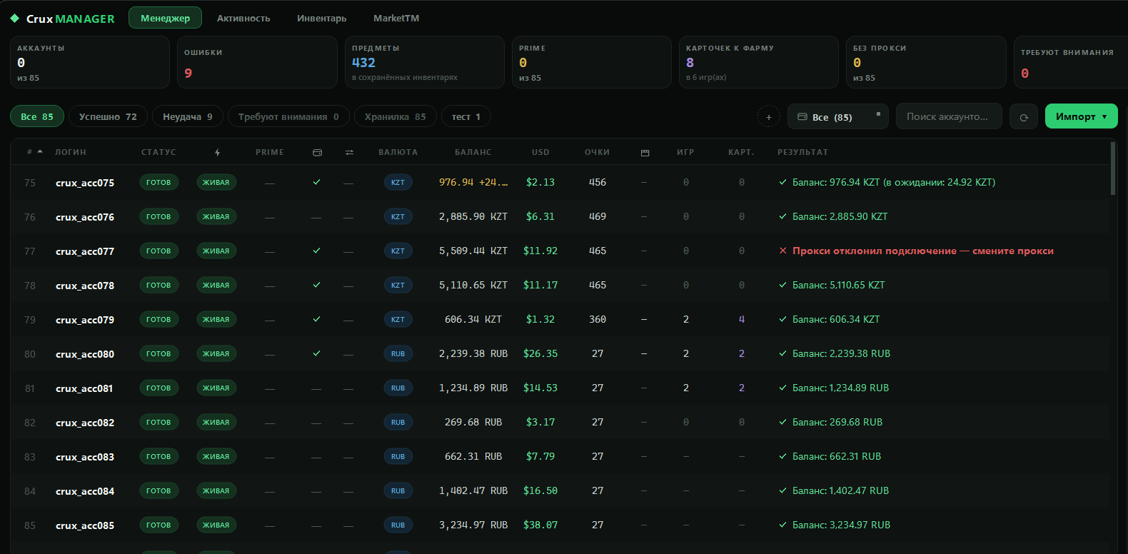The height and width of the screenshot is (554, 1128).
Task: Click the accounts table vertical scrollbar
Action: click(x=1113, y=168)
